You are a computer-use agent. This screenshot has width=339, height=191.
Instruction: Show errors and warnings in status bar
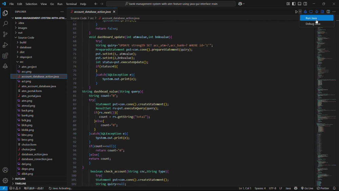tap(15, 188)
